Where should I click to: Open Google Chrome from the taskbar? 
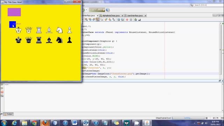coord(34,123)
